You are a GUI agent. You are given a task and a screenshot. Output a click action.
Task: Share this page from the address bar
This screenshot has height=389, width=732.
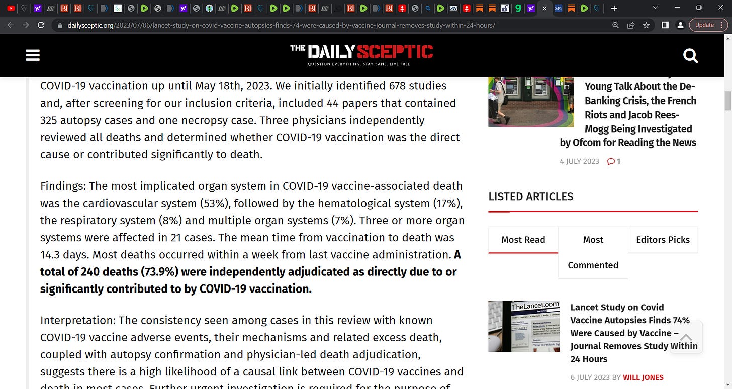point(630,25)
